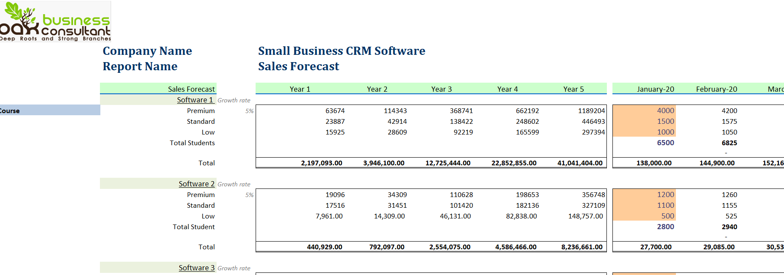
Task: Select cell with value 7,961.00
Action: (329, 216)
